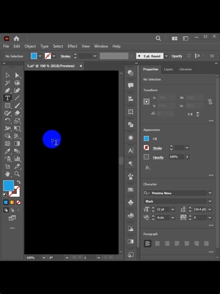
Task: Open the 12 pt font size dropdown
Action: point(173,209)
